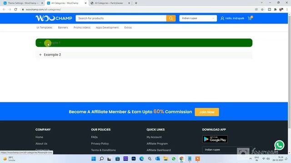Click the Chrome profile avatar
Screen dimensions: 291x163
(x=281, y=9)
